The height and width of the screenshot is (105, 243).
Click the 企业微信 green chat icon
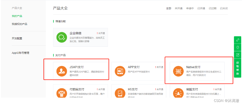(62, 37)
